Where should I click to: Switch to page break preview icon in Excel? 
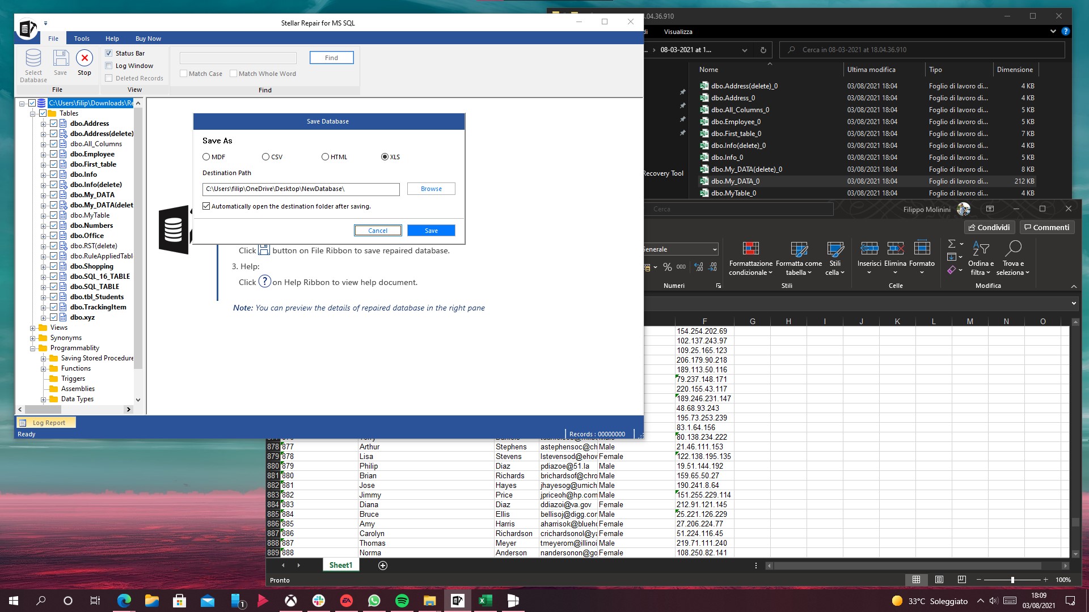(962, 580)
